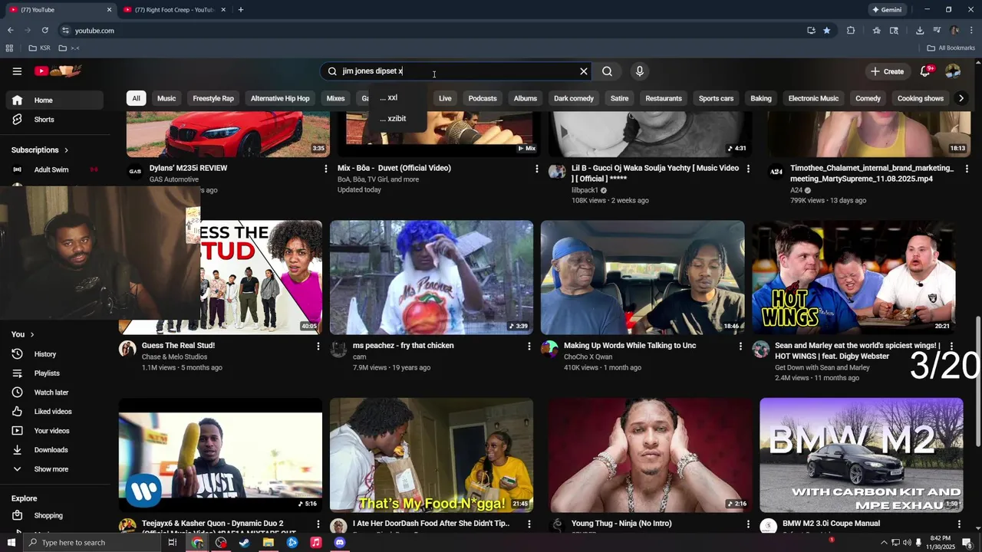Screen dimensions: 982x552
Task: Open Gemini button in Chrome
Action: [887, 10]
